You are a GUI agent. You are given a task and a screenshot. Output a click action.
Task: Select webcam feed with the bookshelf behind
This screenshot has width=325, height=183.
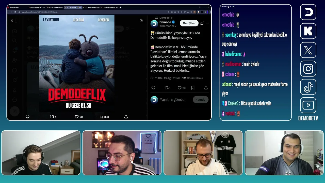coord(203,153)
